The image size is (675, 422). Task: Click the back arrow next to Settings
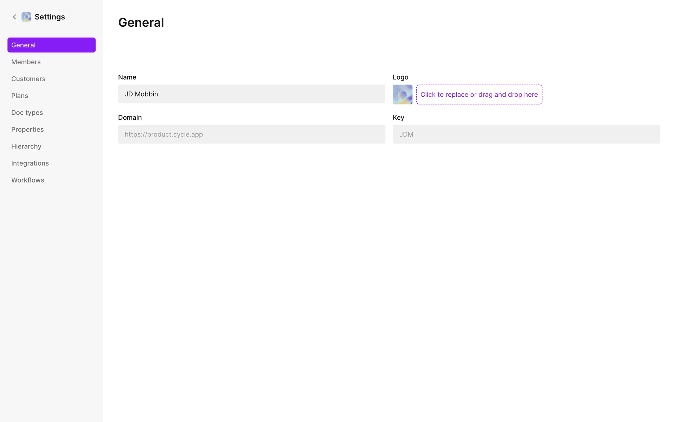tap(14, 17)
